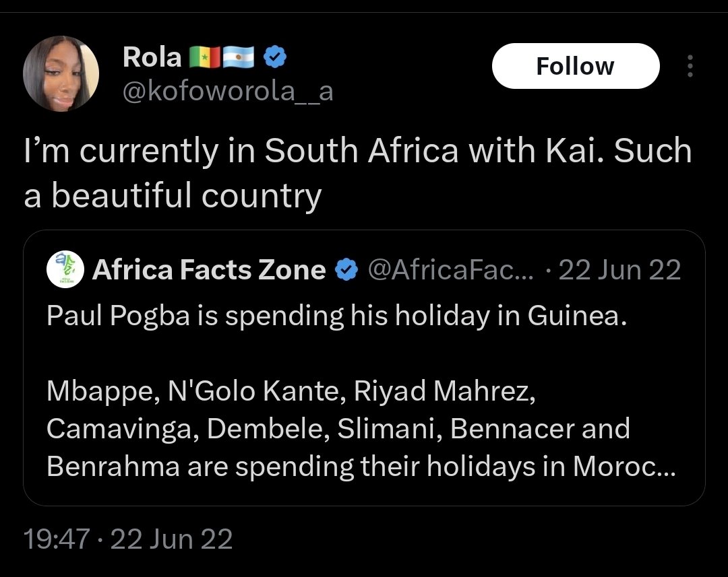The height and width of the screenshot is (577, 728).
Task: Click the quoted tweet date 22 Jun 22
Action: [620, 269]
